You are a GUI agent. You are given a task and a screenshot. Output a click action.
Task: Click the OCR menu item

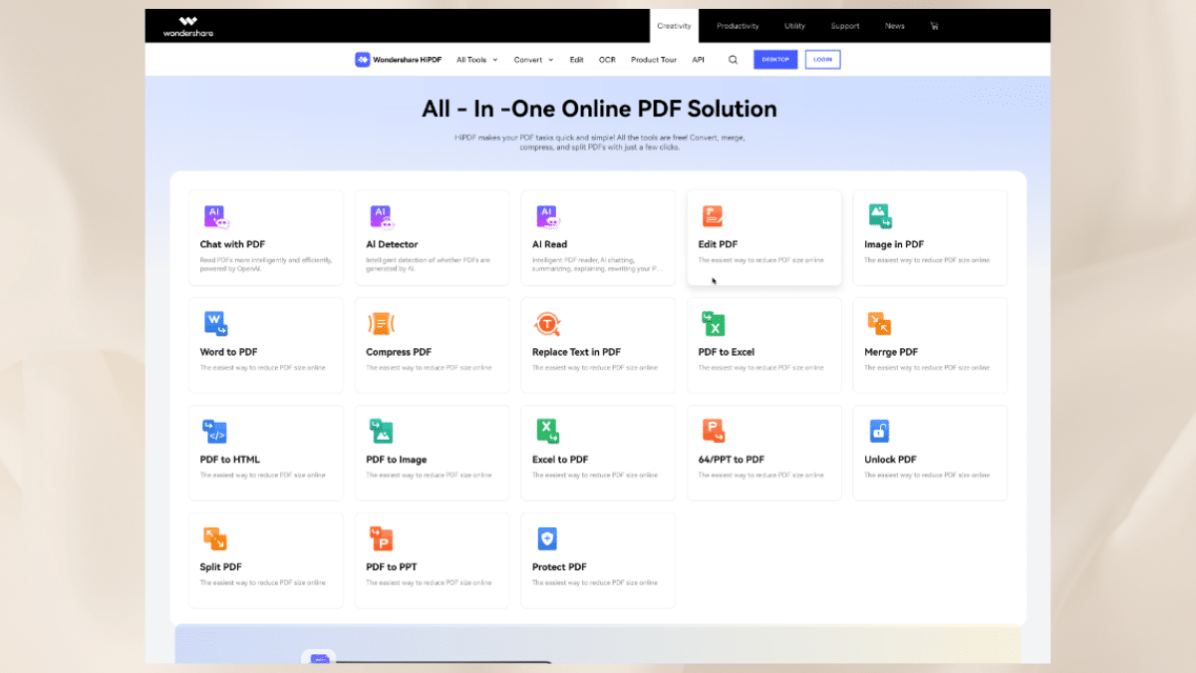[x=607, y=60]
